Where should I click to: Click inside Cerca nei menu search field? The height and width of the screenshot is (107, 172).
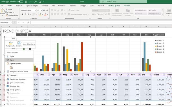pyautogui.click(x=19, y=52)
